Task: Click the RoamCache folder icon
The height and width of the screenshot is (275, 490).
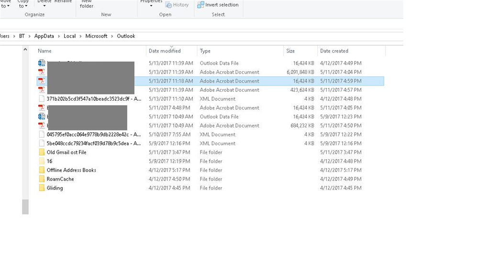Action: click(x=42, y=179)
